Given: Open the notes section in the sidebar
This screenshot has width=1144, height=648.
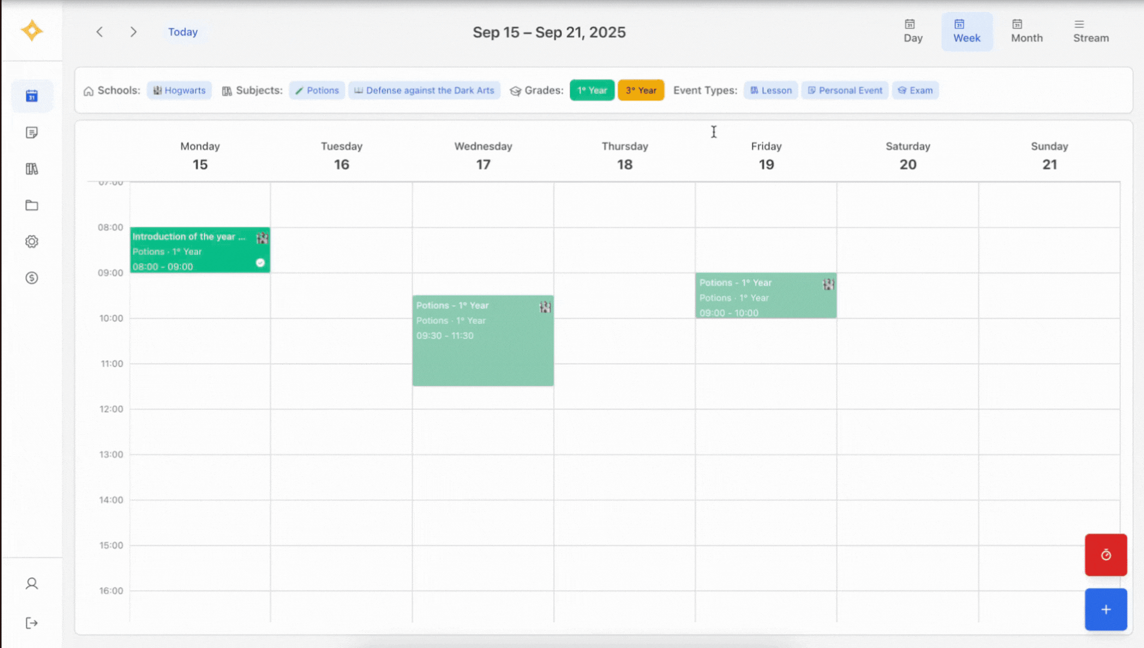Looking at the screenshot, I should click(x=32, y=133).
